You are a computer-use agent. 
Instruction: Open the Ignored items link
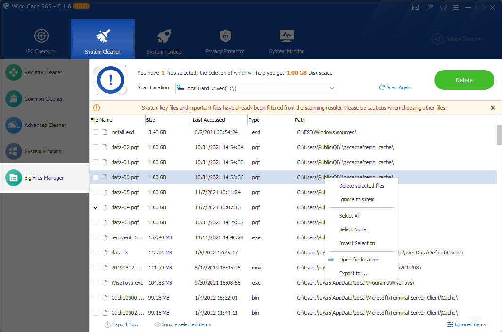[x=470, y=324]
